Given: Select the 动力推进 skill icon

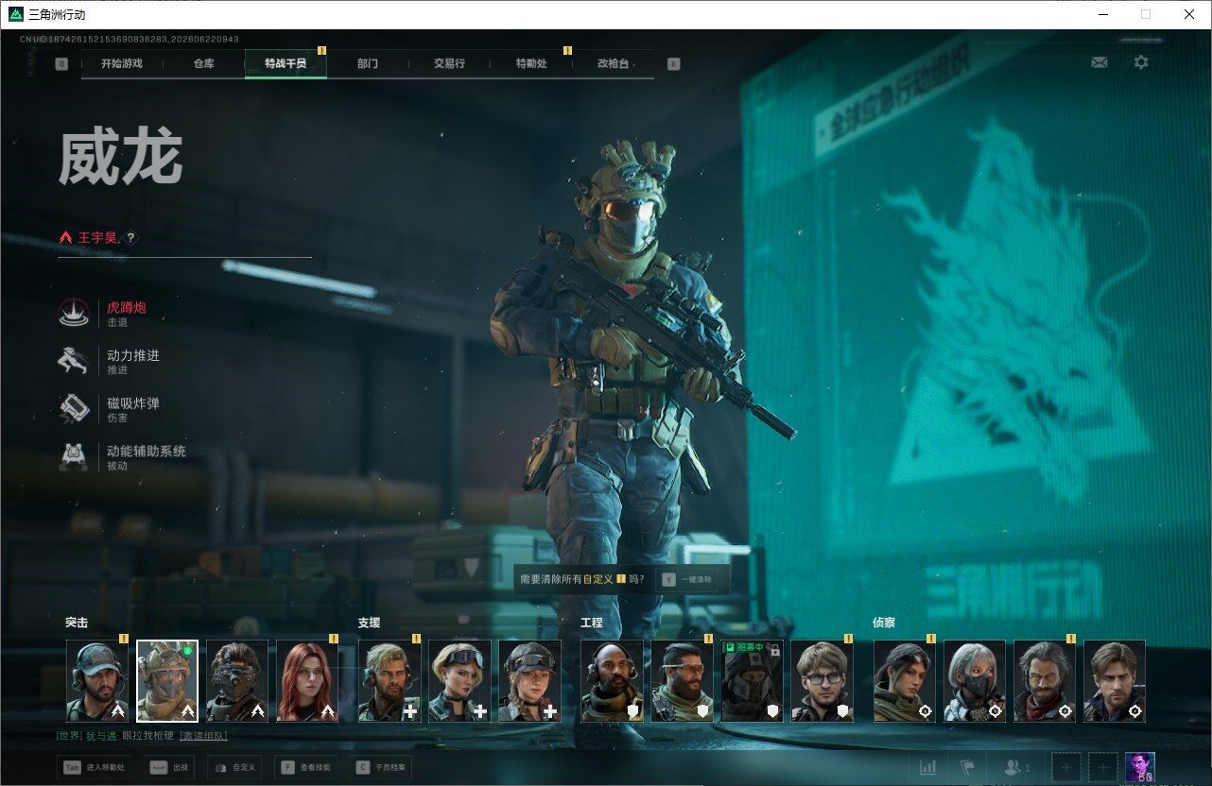Looking at the screenshot, I should [x=74, y=361].
